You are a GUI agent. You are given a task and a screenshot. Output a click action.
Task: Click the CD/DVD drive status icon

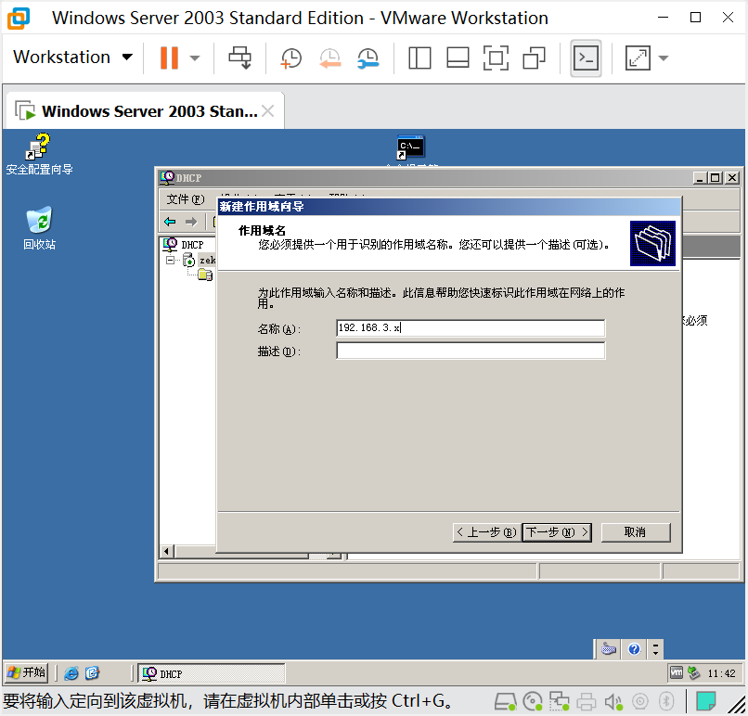[x=533, y=701]
